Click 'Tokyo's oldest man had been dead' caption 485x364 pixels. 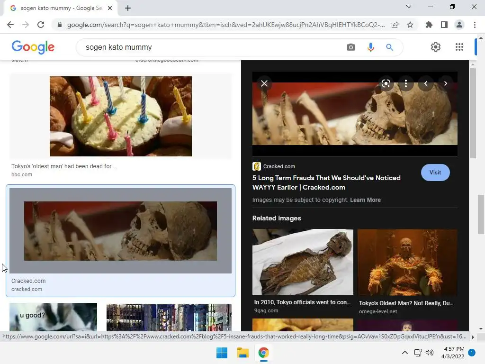click(x=64, y=166)
